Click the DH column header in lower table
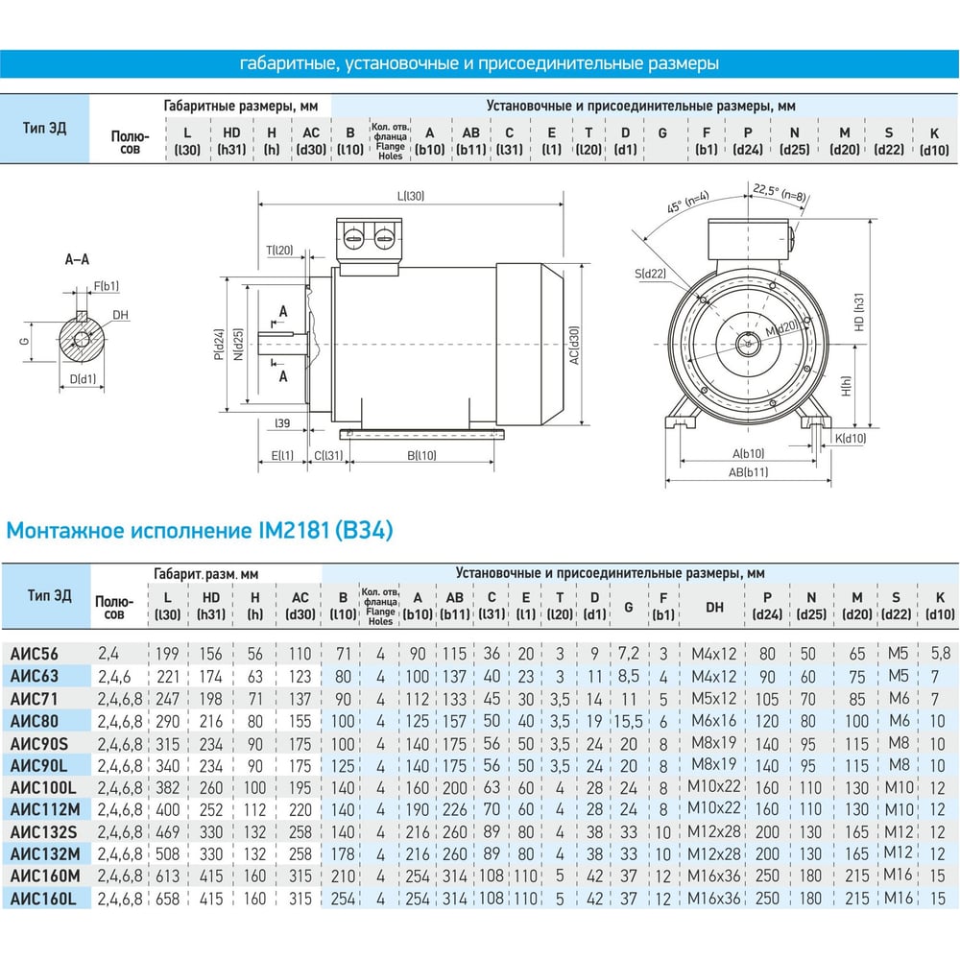This screenshot has height=960, width=960. pos(714,608)
